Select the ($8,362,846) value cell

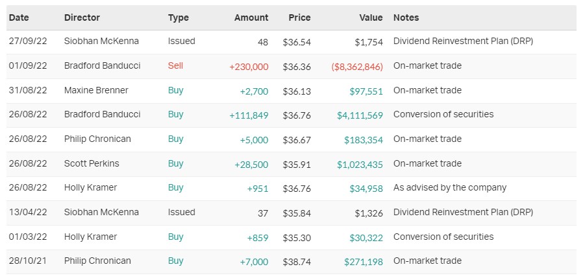[357, 66]
